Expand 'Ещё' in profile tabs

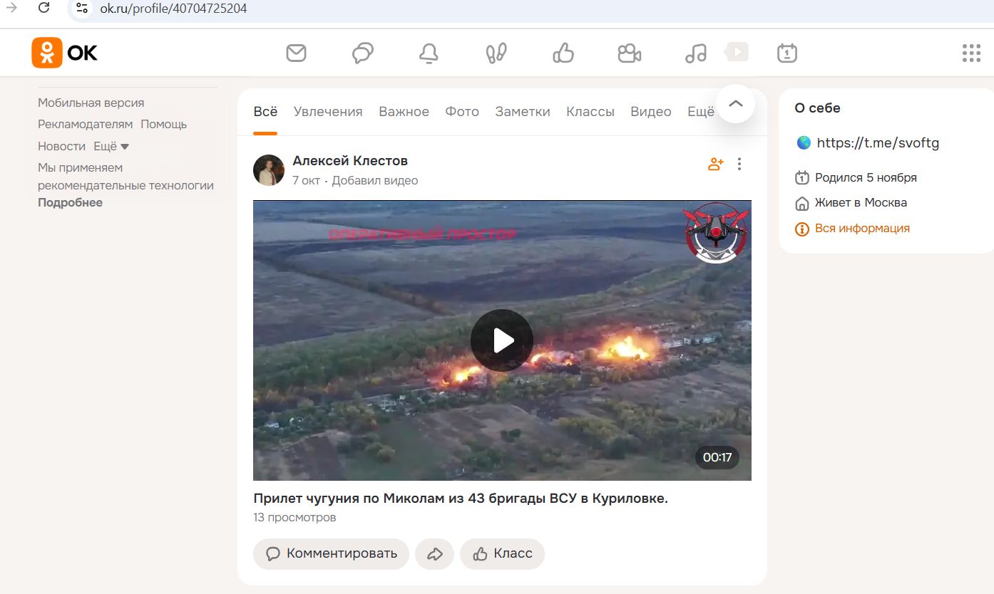700,112
